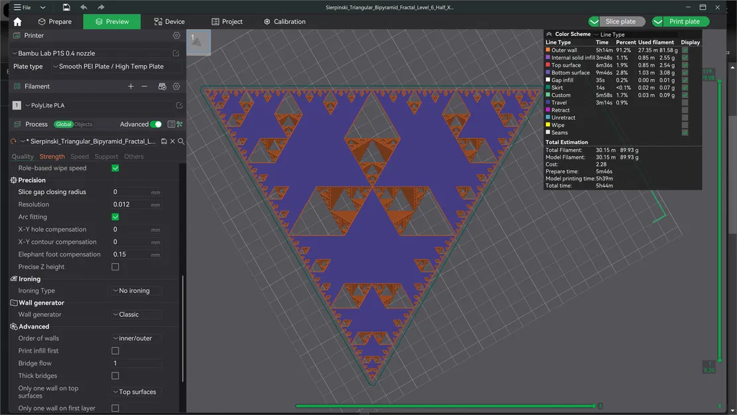Screen dimensions: 737x415
Task: Open the Device tab
Action: tap(170, 21)
